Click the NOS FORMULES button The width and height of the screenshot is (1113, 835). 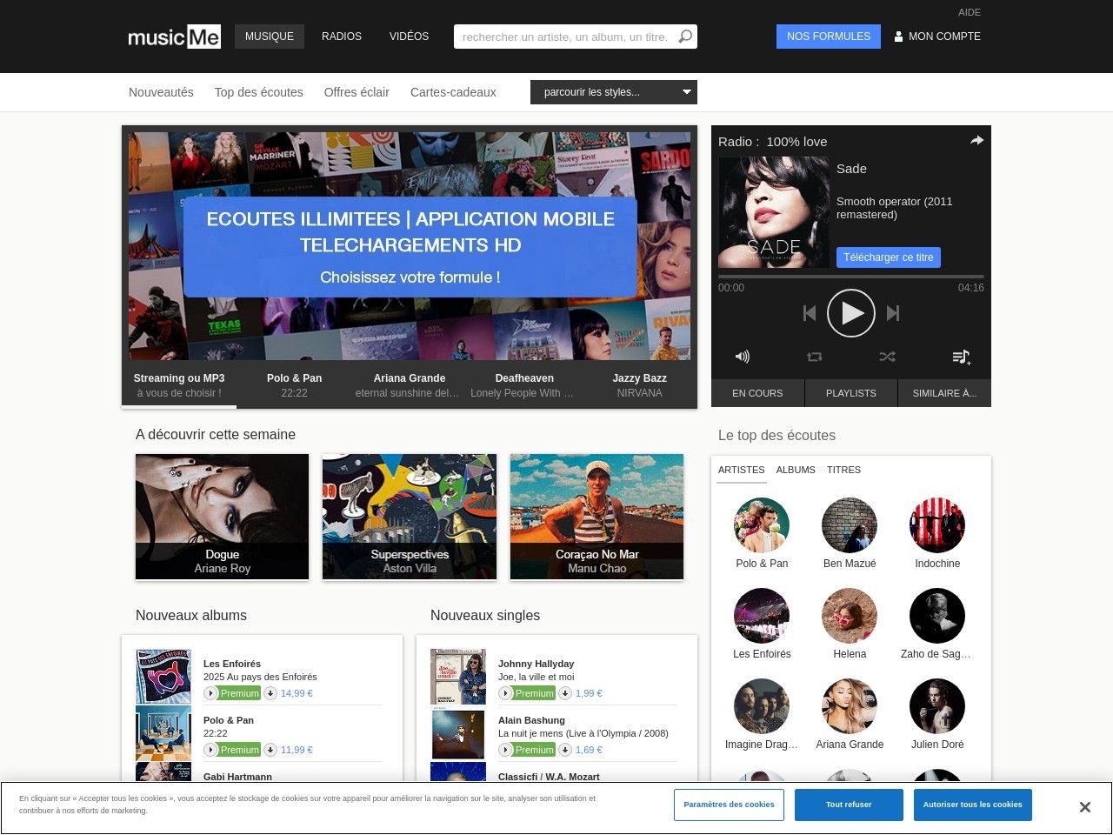point(829,37)
